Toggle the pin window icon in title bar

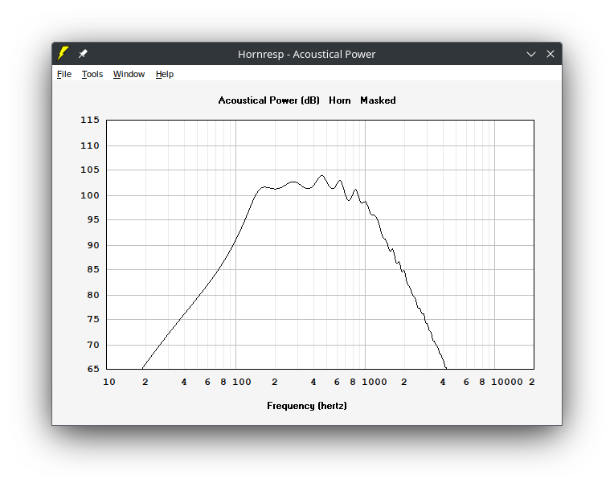(83, 54)
